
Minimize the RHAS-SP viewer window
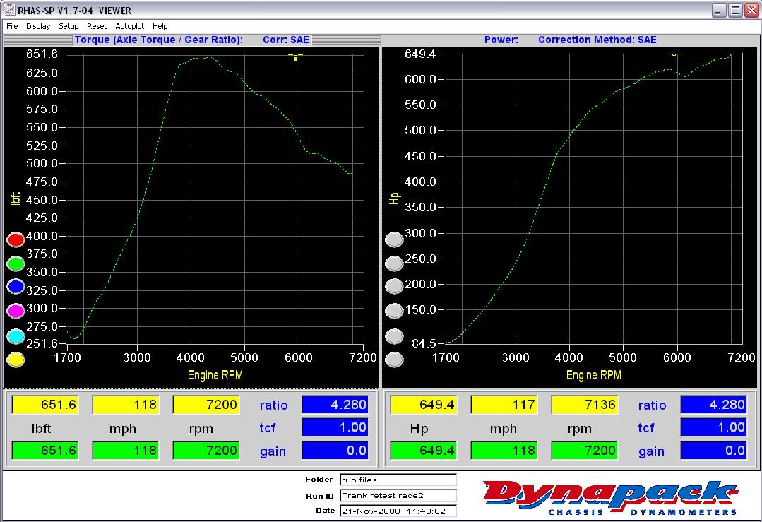(719, 10)
